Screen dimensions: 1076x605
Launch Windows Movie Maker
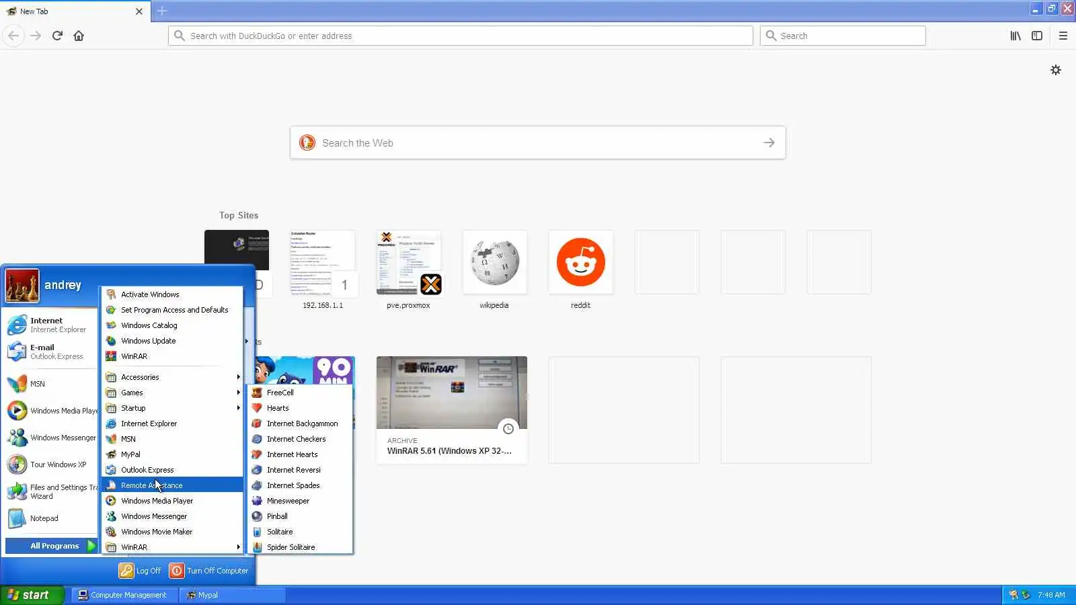pyautogui.click(x=172, y=532)
